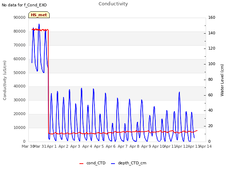Click the 120 right axis tick label
The height and width of the screenshot is (170, 227).
coord(212,48)
